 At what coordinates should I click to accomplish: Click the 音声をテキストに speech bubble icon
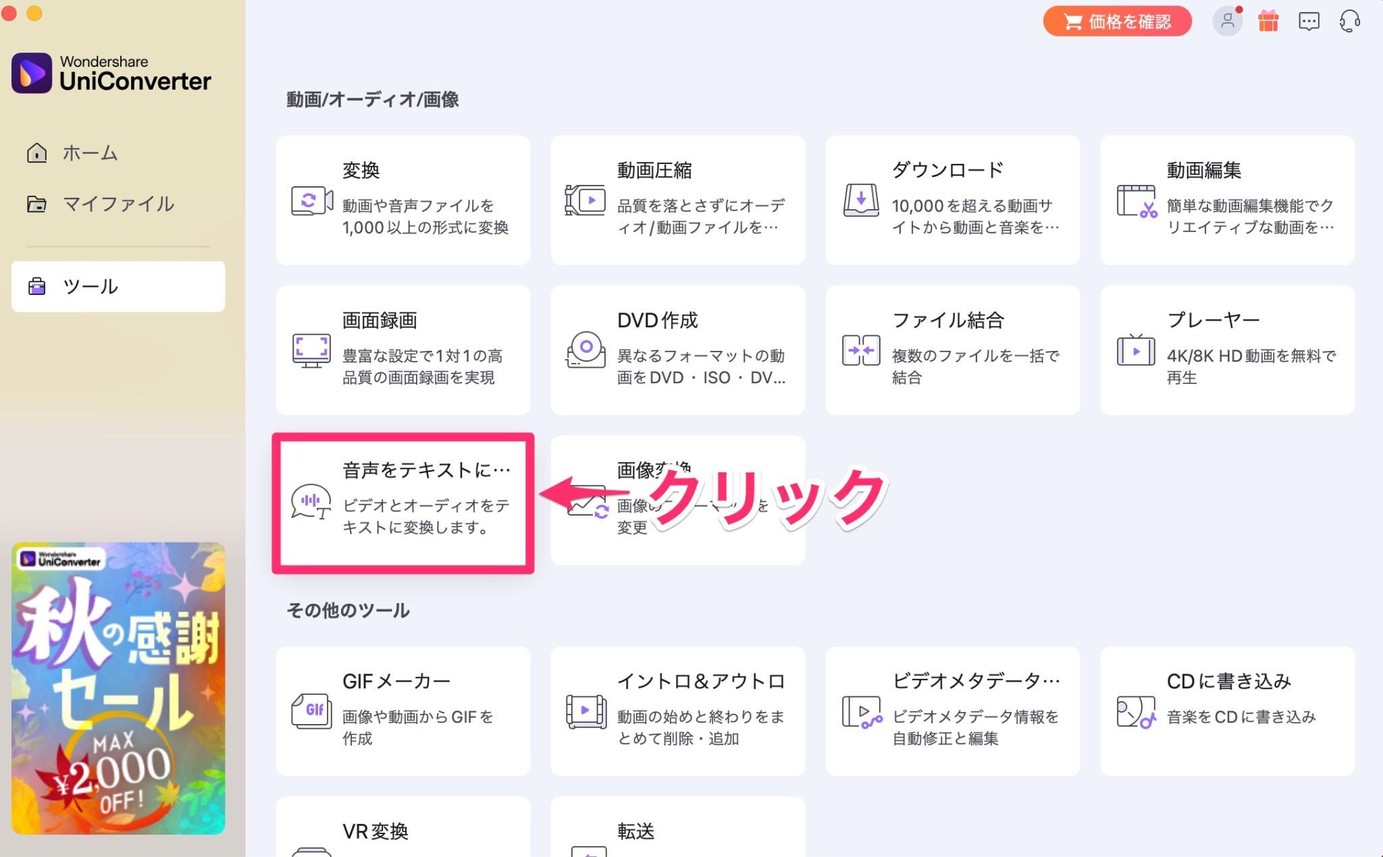(311, 501)
